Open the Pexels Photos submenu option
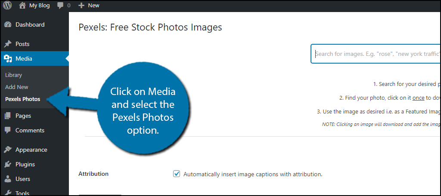The width and height of the screenshot is (441, 196). 23,99
